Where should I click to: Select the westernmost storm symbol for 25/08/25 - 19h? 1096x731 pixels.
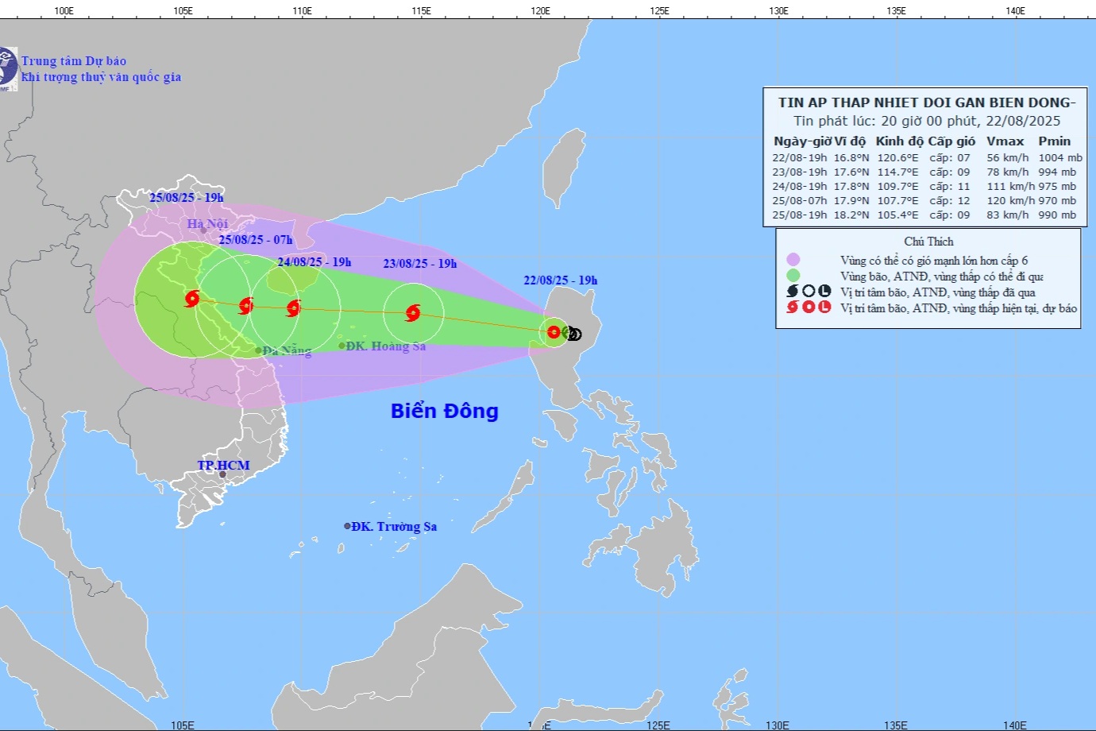click(x=192, y=299)
